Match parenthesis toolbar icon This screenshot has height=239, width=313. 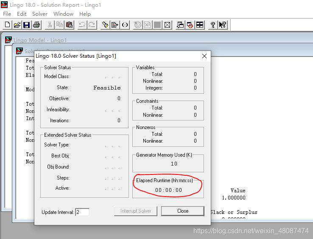(x=125, y=25)
